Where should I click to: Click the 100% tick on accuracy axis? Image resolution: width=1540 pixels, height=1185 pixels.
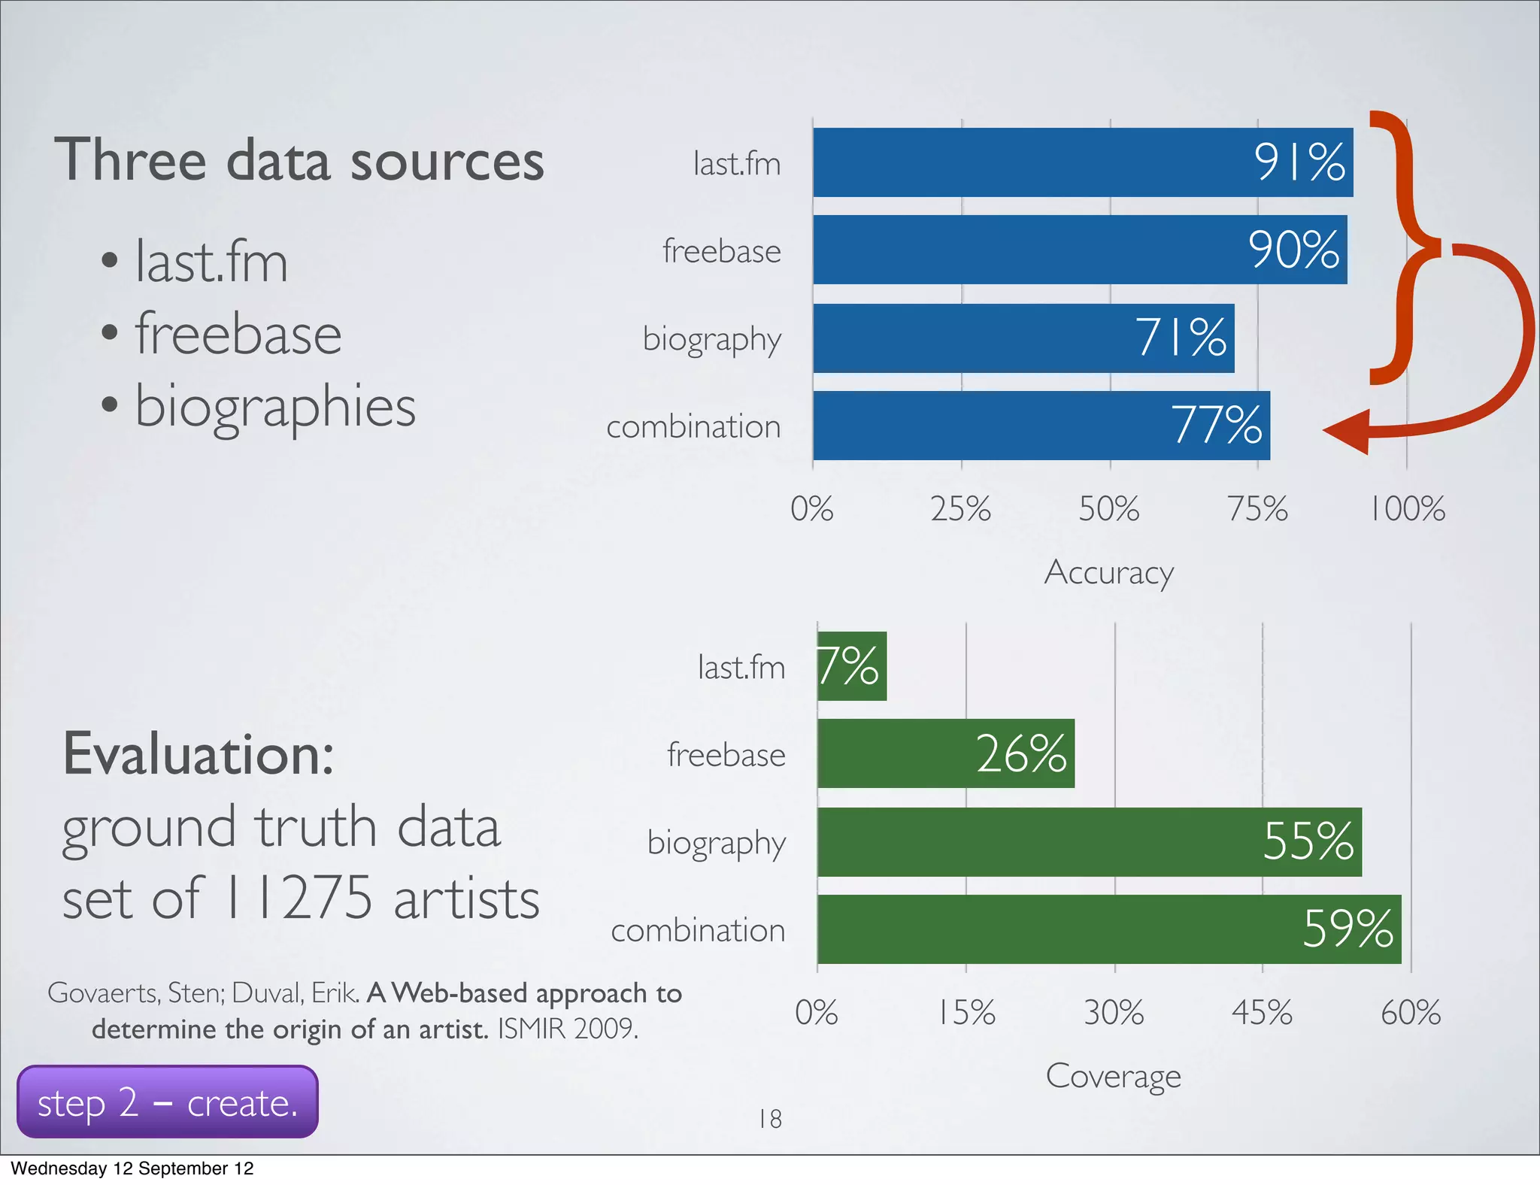coord(1407,509)
